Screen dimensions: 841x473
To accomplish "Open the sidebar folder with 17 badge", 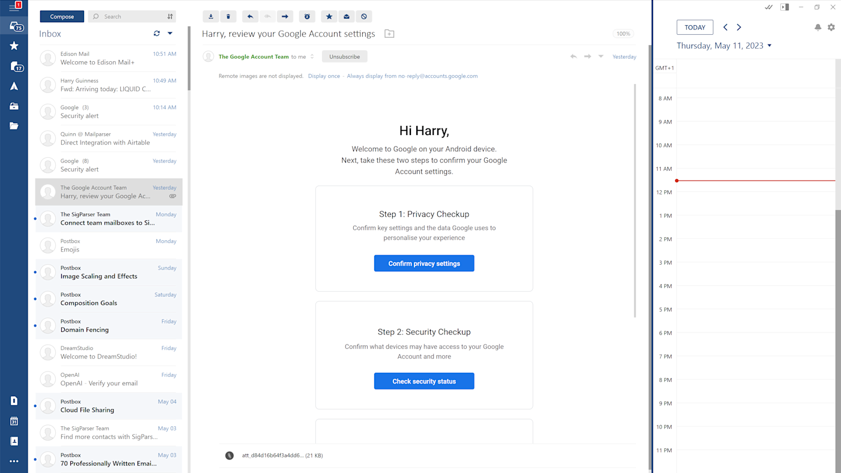I will [16, 67].
